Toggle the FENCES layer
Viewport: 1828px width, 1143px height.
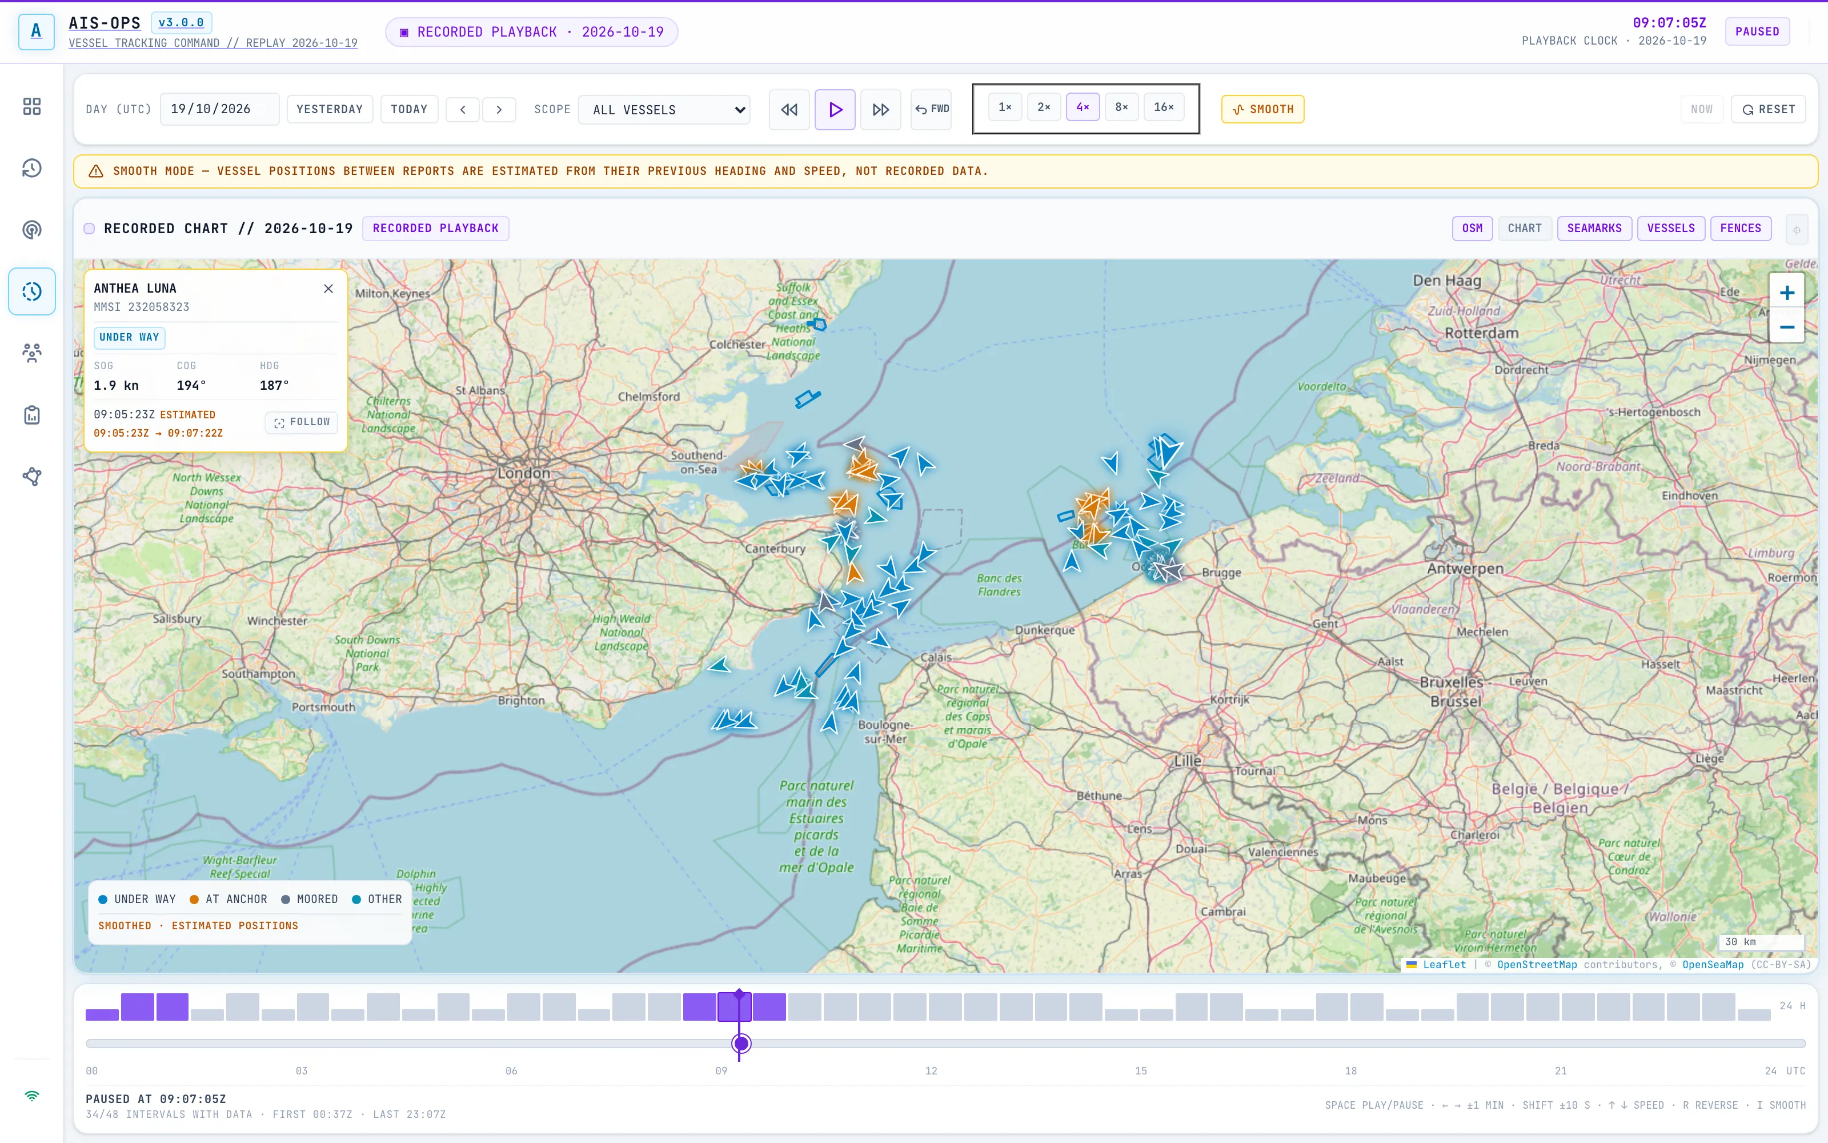[x=1741, y=228]
